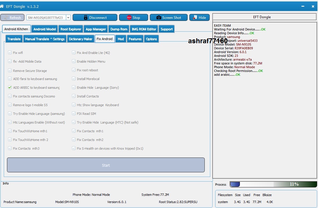Viewport: 318px width, 208px height.
Task: Toggle Fix And Enable Lte (4G) checkbox
Action: coord(73,53)
